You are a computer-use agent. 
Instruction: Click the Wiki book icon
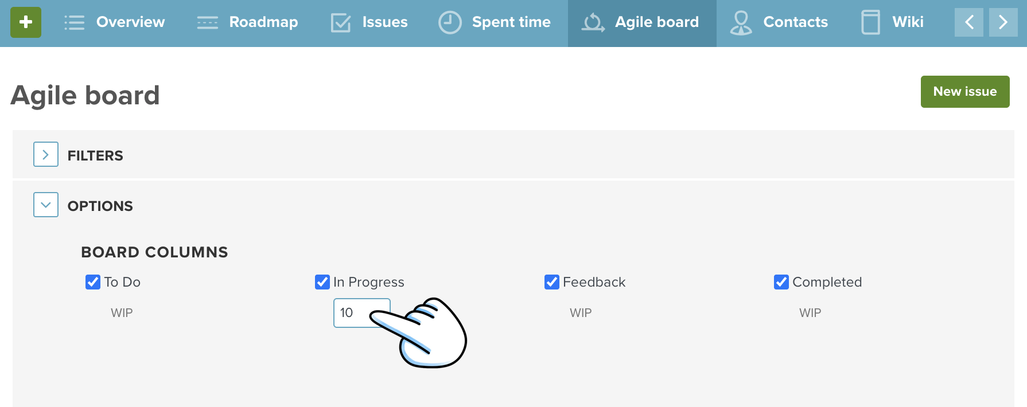pyautogui.click(x=870, y=22)
